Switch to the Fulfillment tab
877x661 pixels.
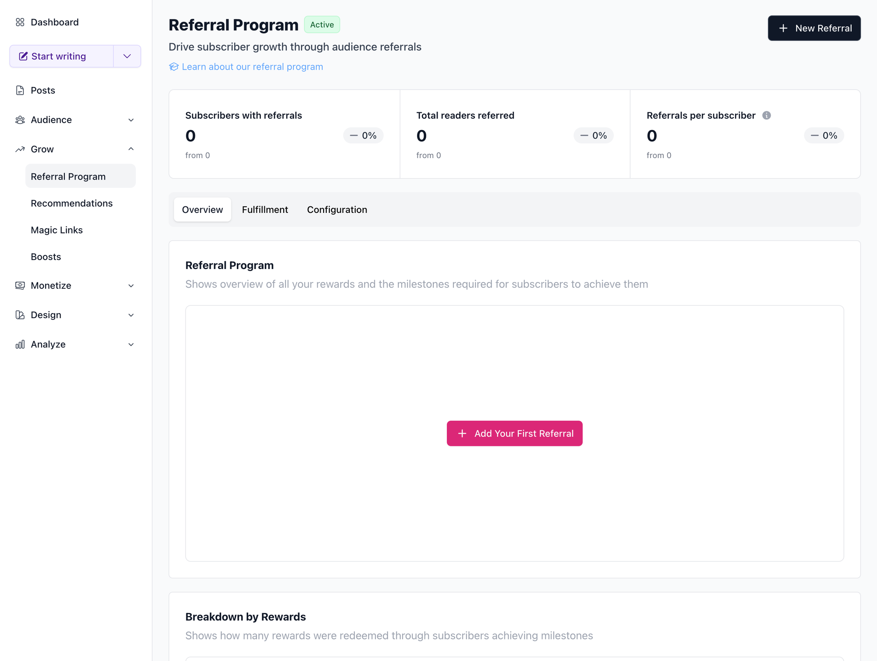(x=265, y=209)
